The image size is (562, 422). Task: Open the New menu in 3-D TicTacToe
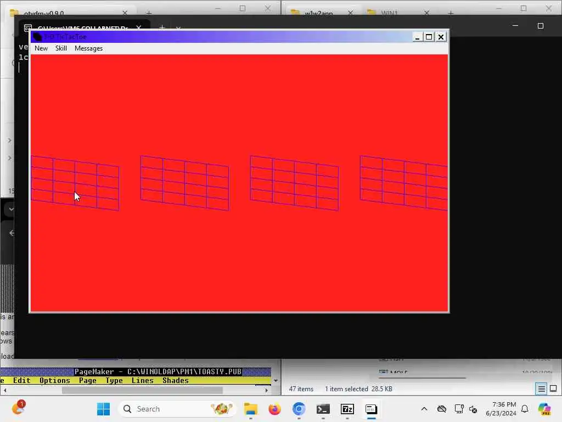click(x=41, y=48)
